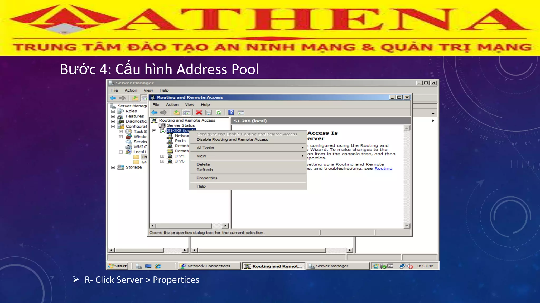This screenshot has height=303, width=540.
Task: Click the Server Manager quick launch icon
Action: [139, 266]
